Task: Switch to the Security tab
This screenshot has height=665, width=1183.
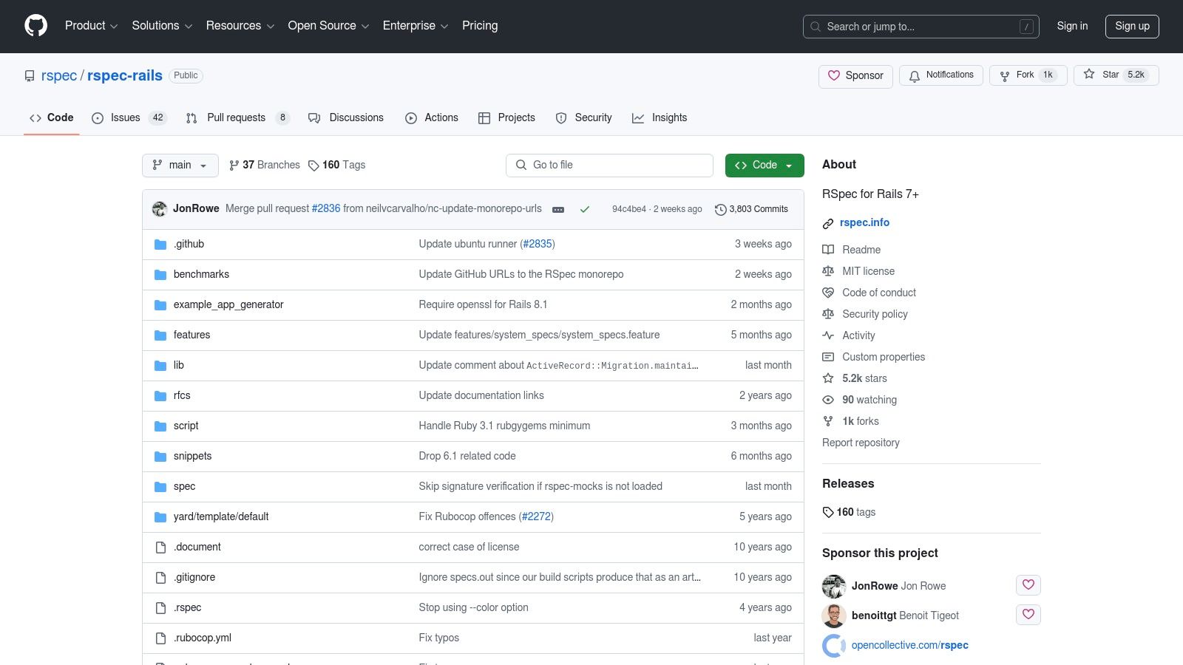Action: point(584,117)
